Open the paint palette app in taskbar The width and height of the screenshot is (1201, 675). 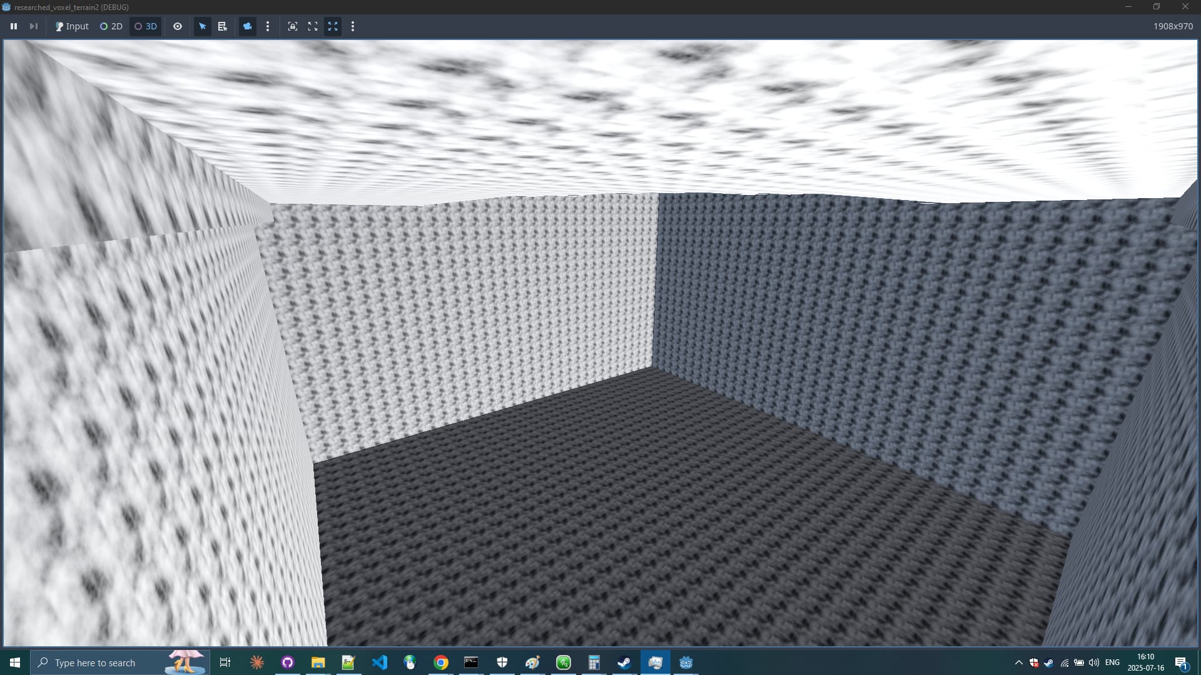pos(532,662)
